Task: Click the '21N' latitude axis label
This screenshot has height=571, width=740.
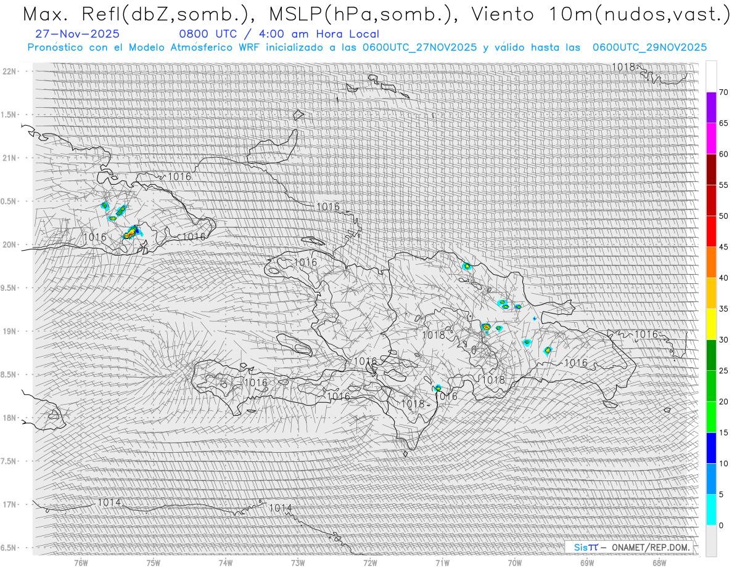Action: (x=9, y=158)
